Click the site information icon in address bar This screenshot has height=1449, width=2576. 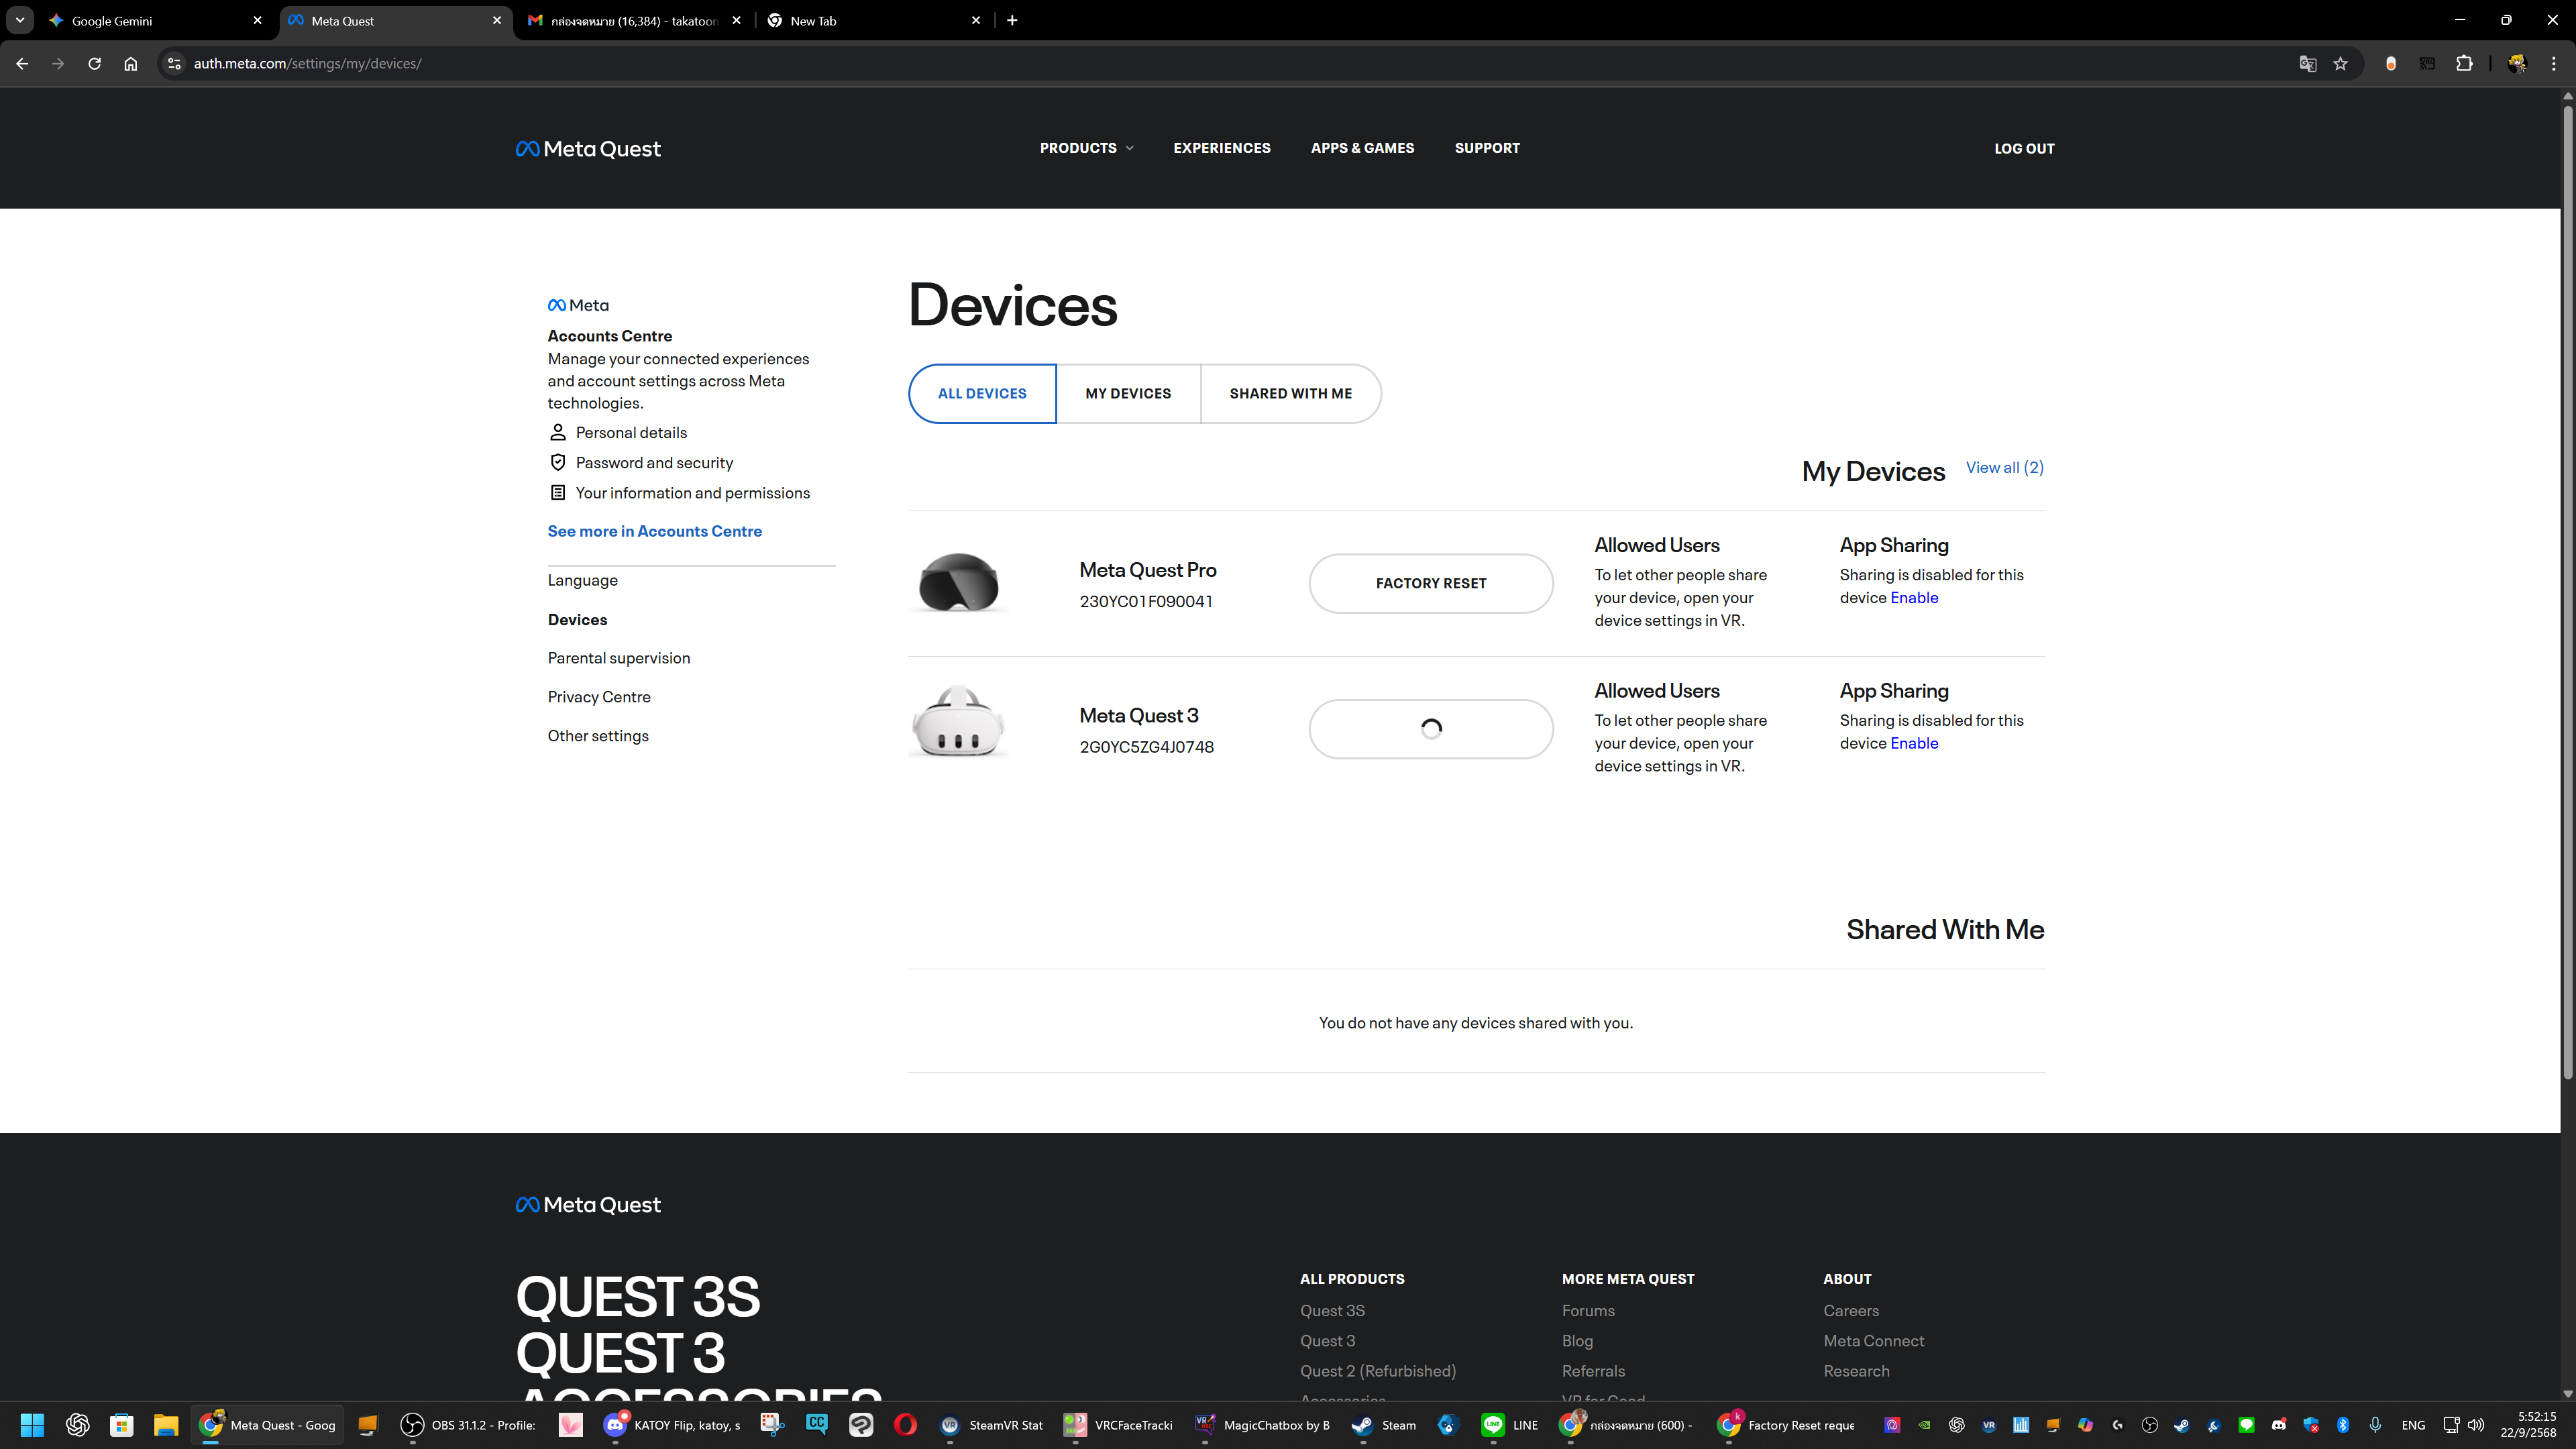click(174, 63)
